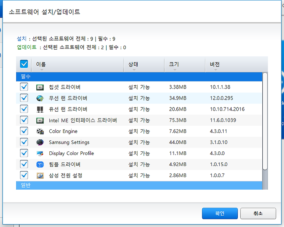Click the 업데이트 summary label

[x=27, y=47]
